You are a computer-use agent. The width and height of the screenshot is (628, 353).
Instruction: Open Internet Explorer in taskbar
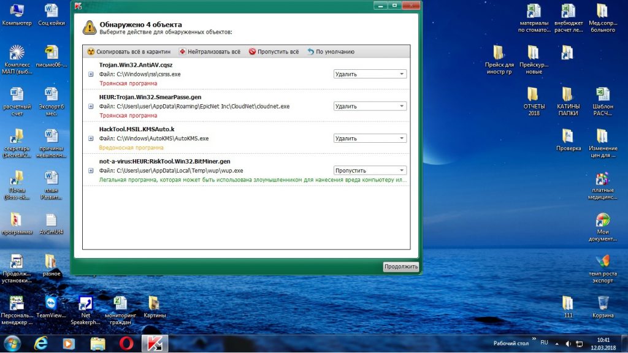point(41,343)
